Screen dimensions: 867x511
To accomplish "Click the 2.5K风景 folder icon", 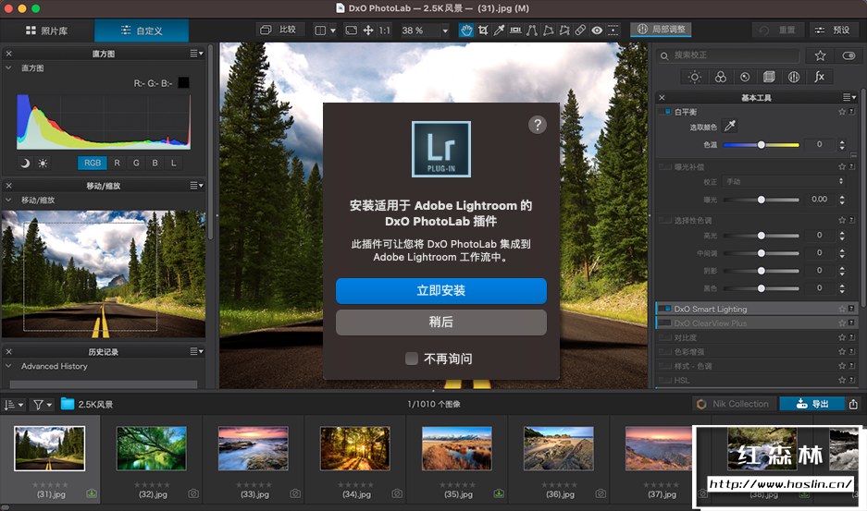I will tap(68, 404).
